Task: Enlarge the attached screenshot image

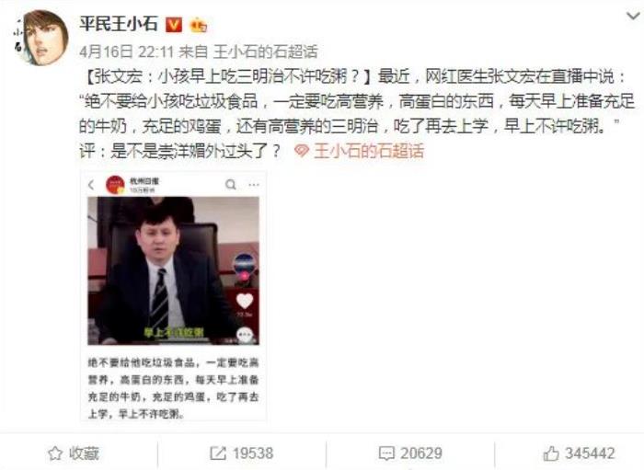Action: [173, 295]
